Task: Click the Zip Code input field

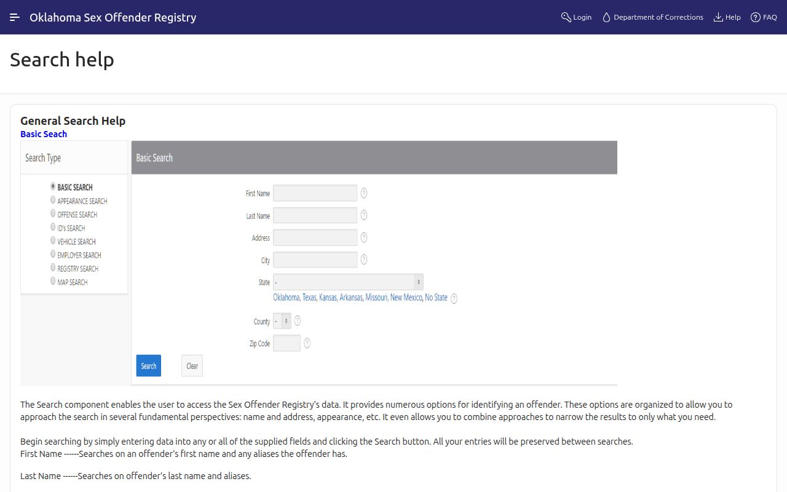Action: coord(287,343)
